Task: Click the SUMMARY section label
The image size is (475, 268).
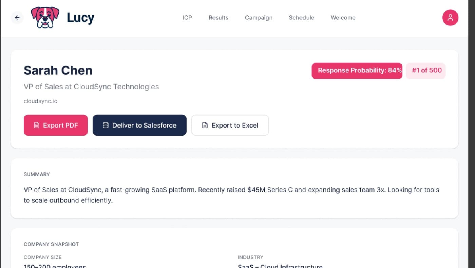Action: click(x=37, y=174)
